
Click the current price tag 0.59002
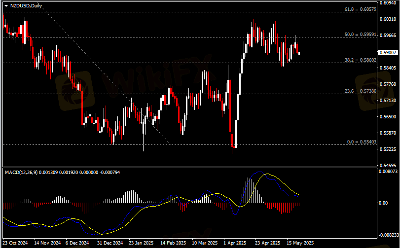(388, 52)
